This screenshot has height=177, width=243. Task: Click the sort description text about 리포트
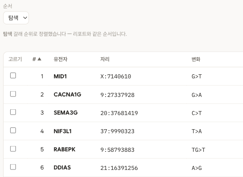pyautogui.click(x=65, y=34)
